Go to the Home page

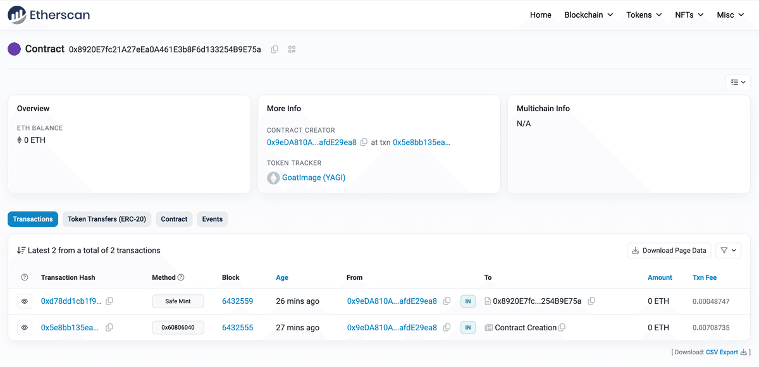coord(541,15)
